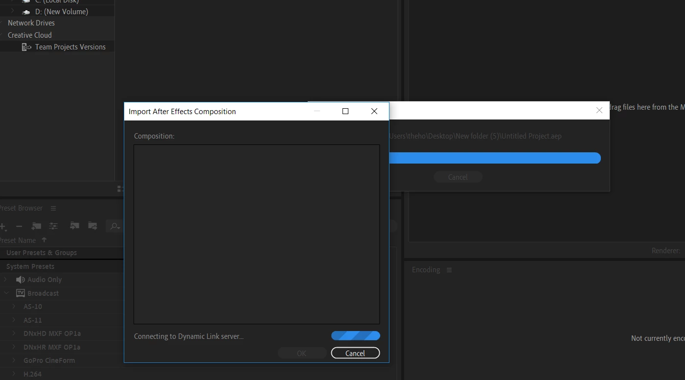Click the Renderer label in queue panel
The width and height of the screenshot is (685, 380).
click(665, 251)
